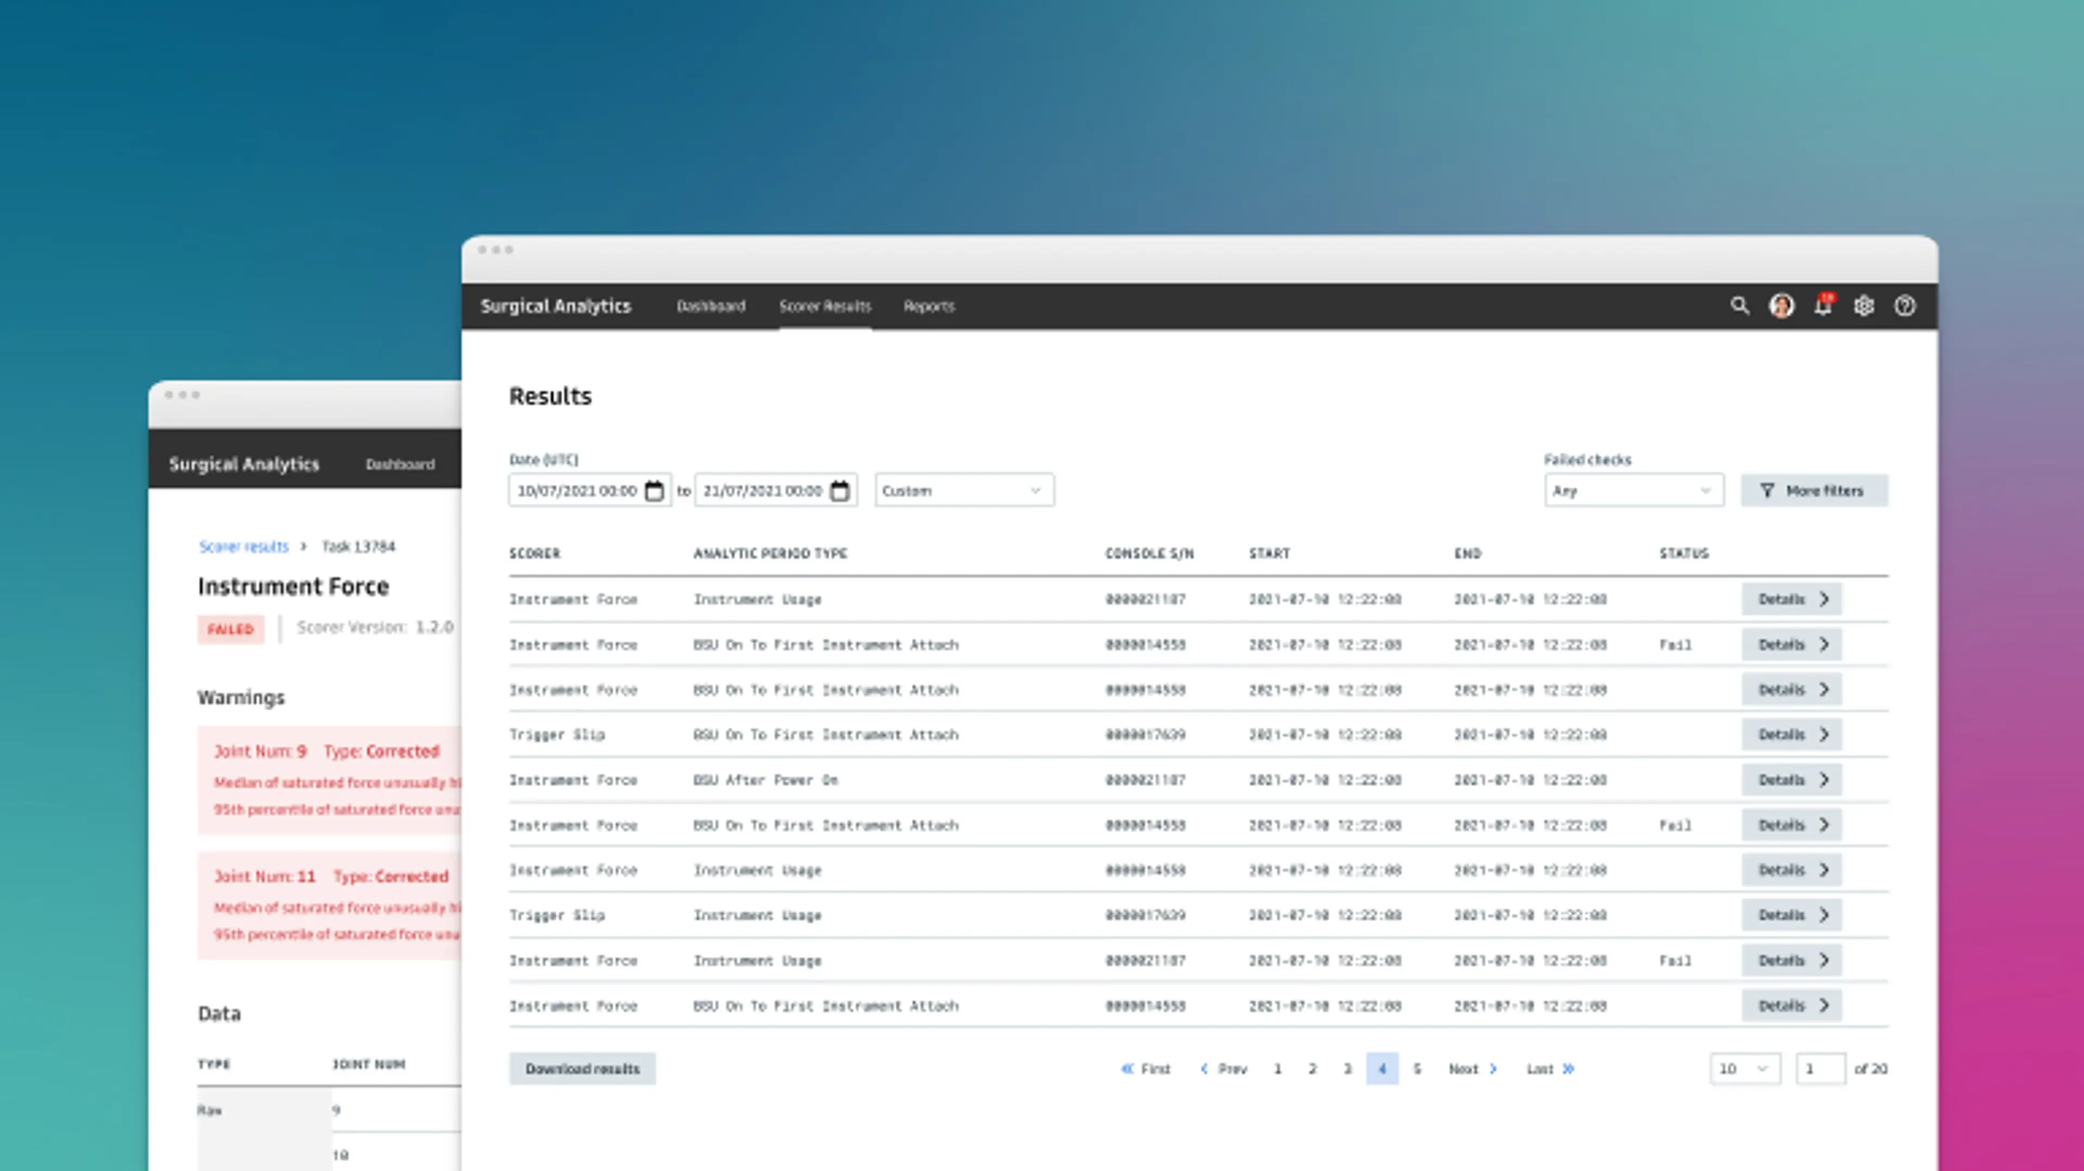Image resolution: width=2084 pixels, height=1171 pixels.
Task: Switch to the Scorer Results tab
Action: click(824, 306)
